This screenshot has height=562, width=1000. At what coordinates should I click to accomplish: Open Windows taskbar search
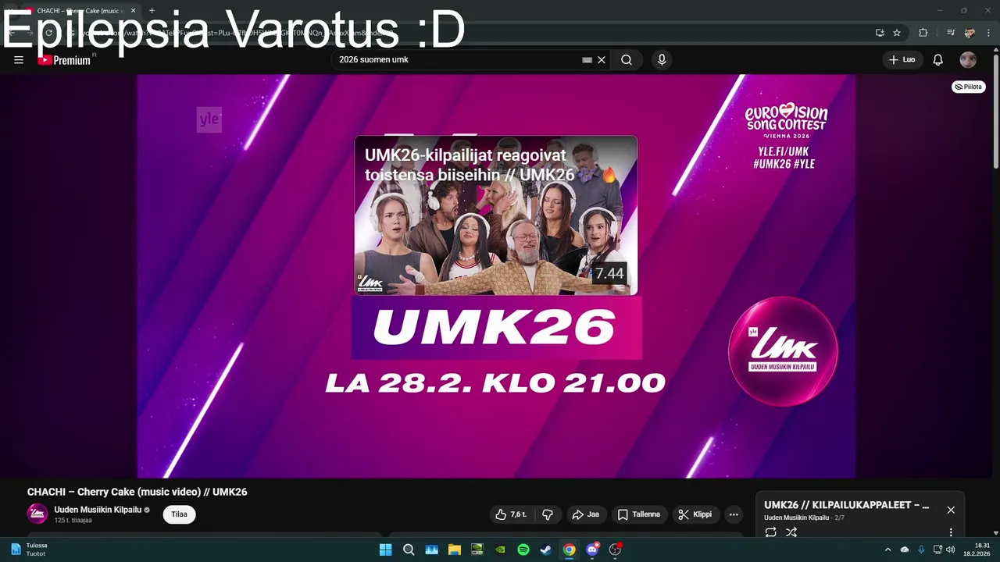[x=409, y=550]
